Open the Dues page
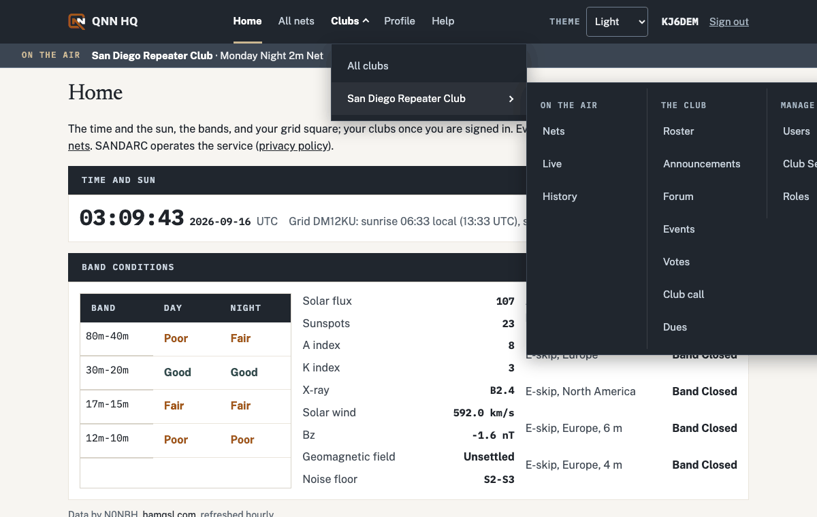The width and height of the screenshot is (817, 517). (675, 327)
